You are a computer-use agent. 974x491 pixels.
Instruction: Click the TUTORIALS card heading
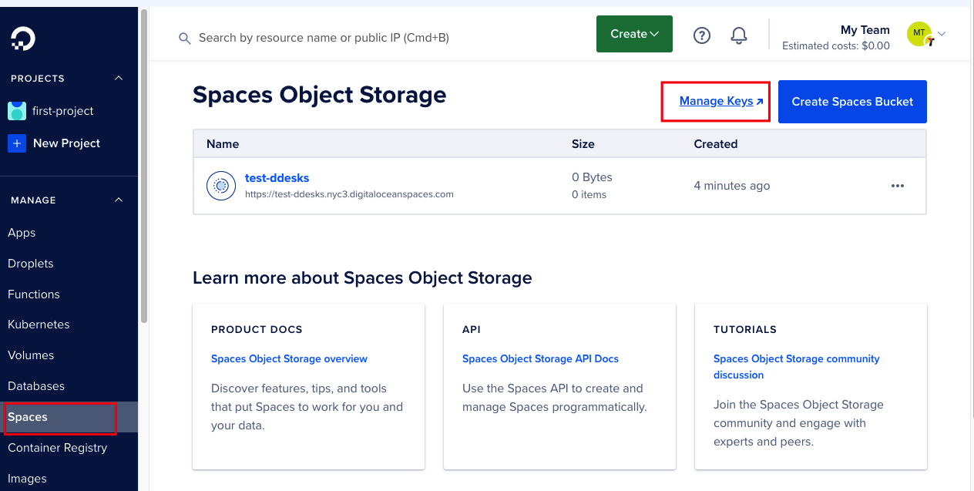tap(745, 330)
